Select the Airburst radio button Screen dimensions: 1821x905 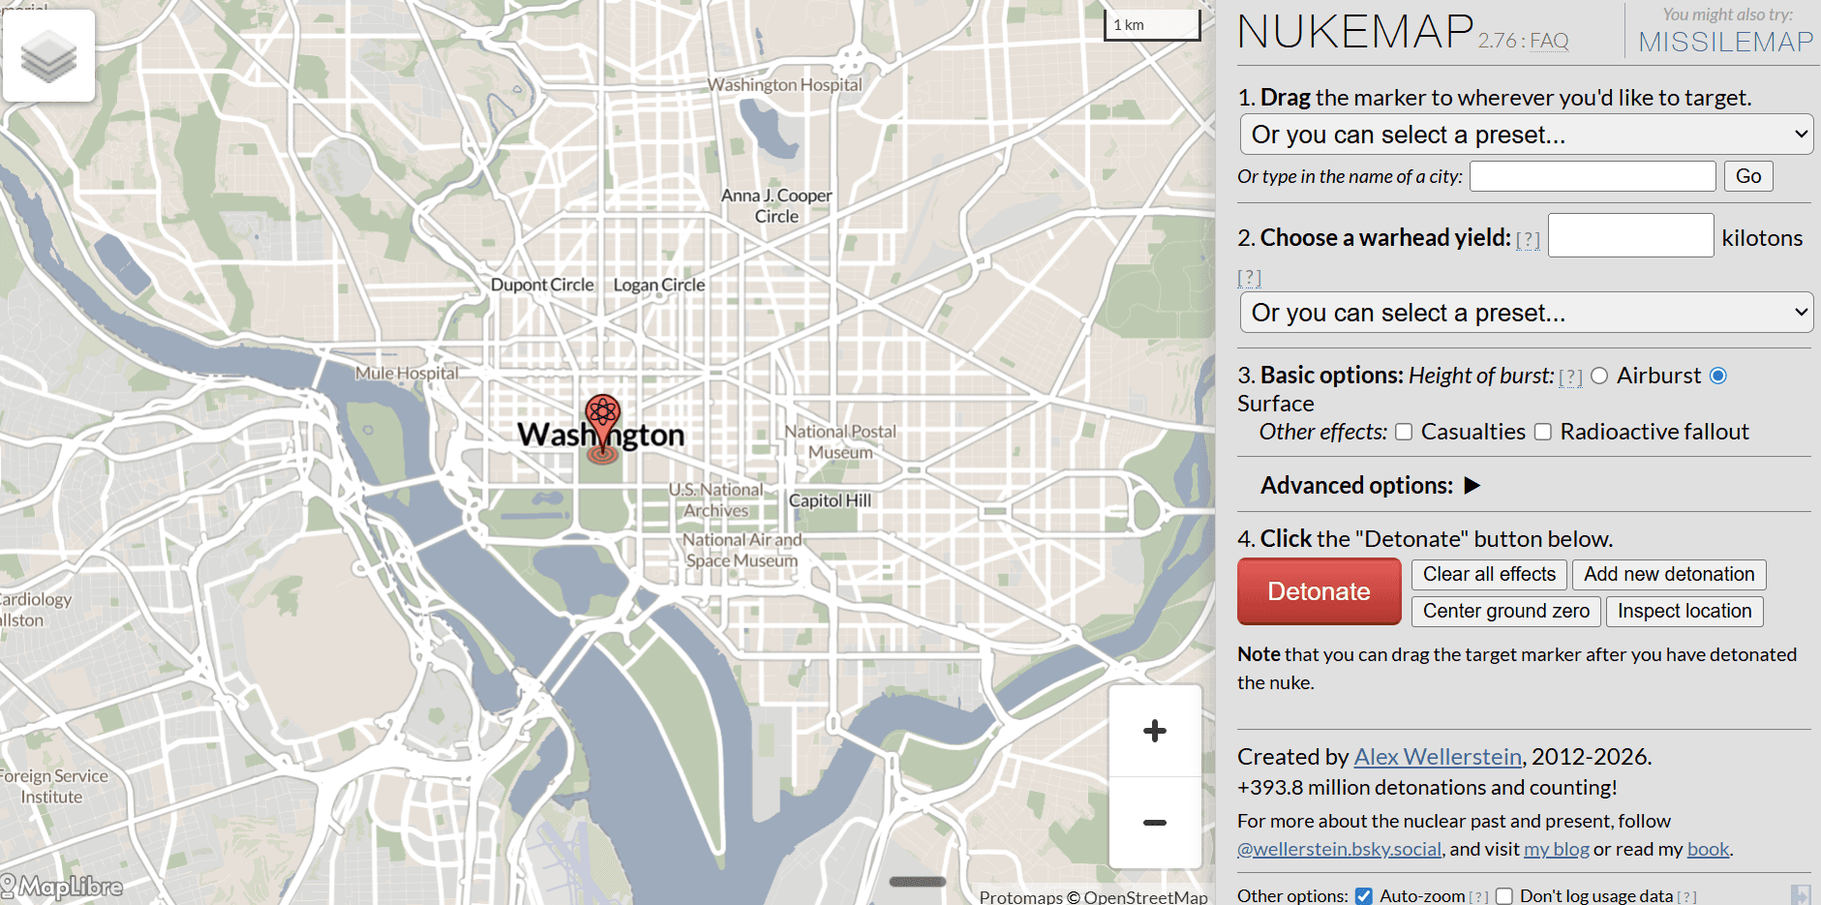1599,376
